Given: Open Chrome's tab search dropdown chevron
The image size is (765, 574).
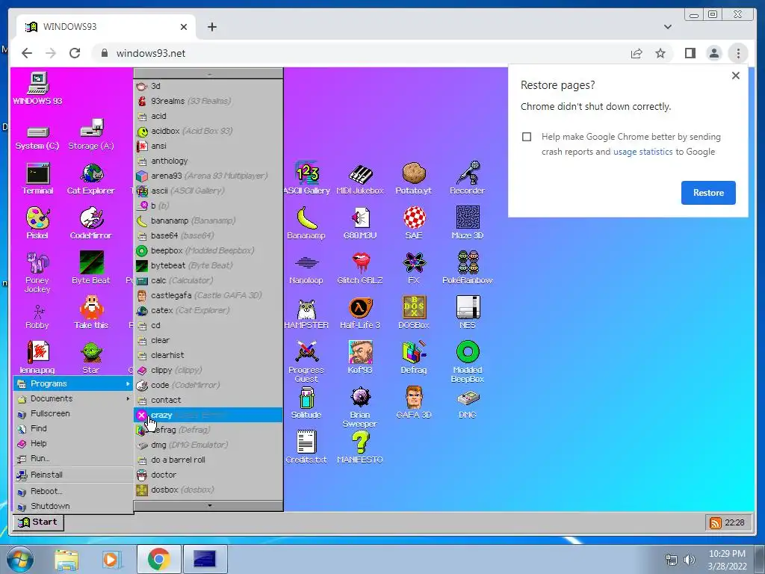Looking at the screenshot, I should click(667, 27).
